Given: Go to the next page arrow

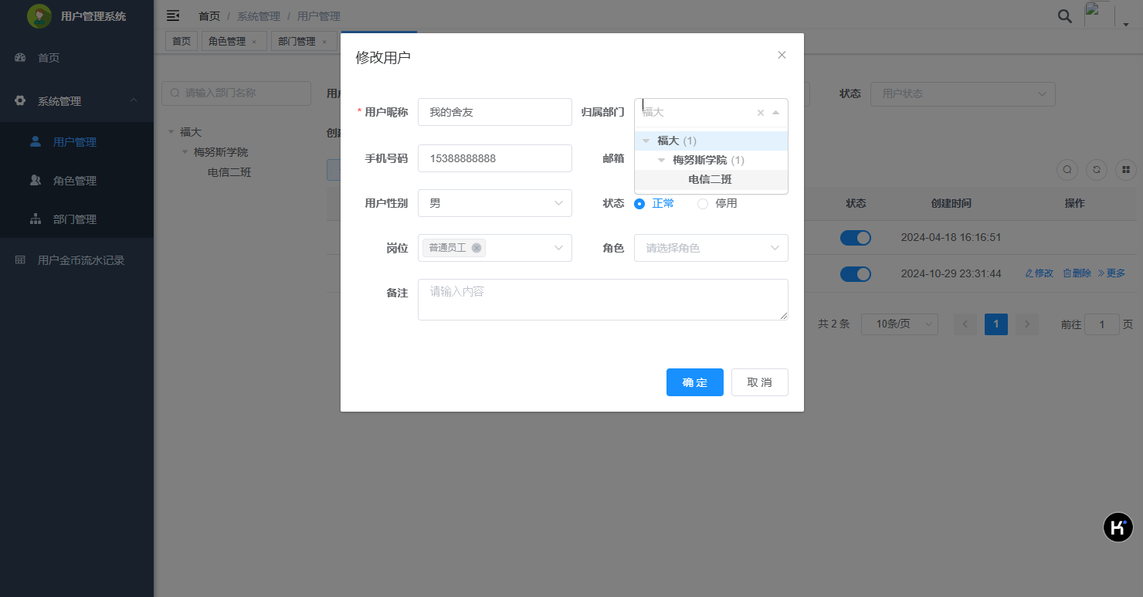Looking at the screenshot, I should coord(1026,324).
